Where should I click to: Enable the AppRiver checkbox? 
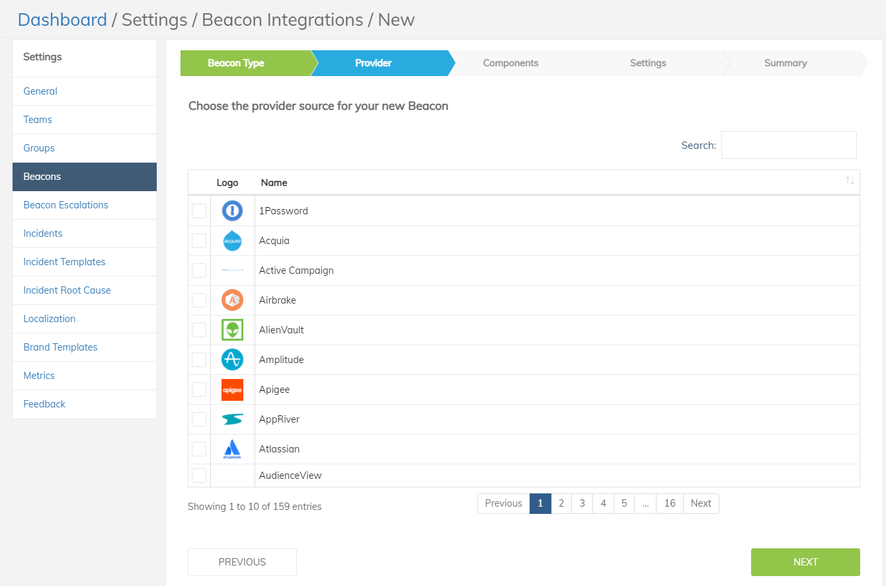point(199,419)
